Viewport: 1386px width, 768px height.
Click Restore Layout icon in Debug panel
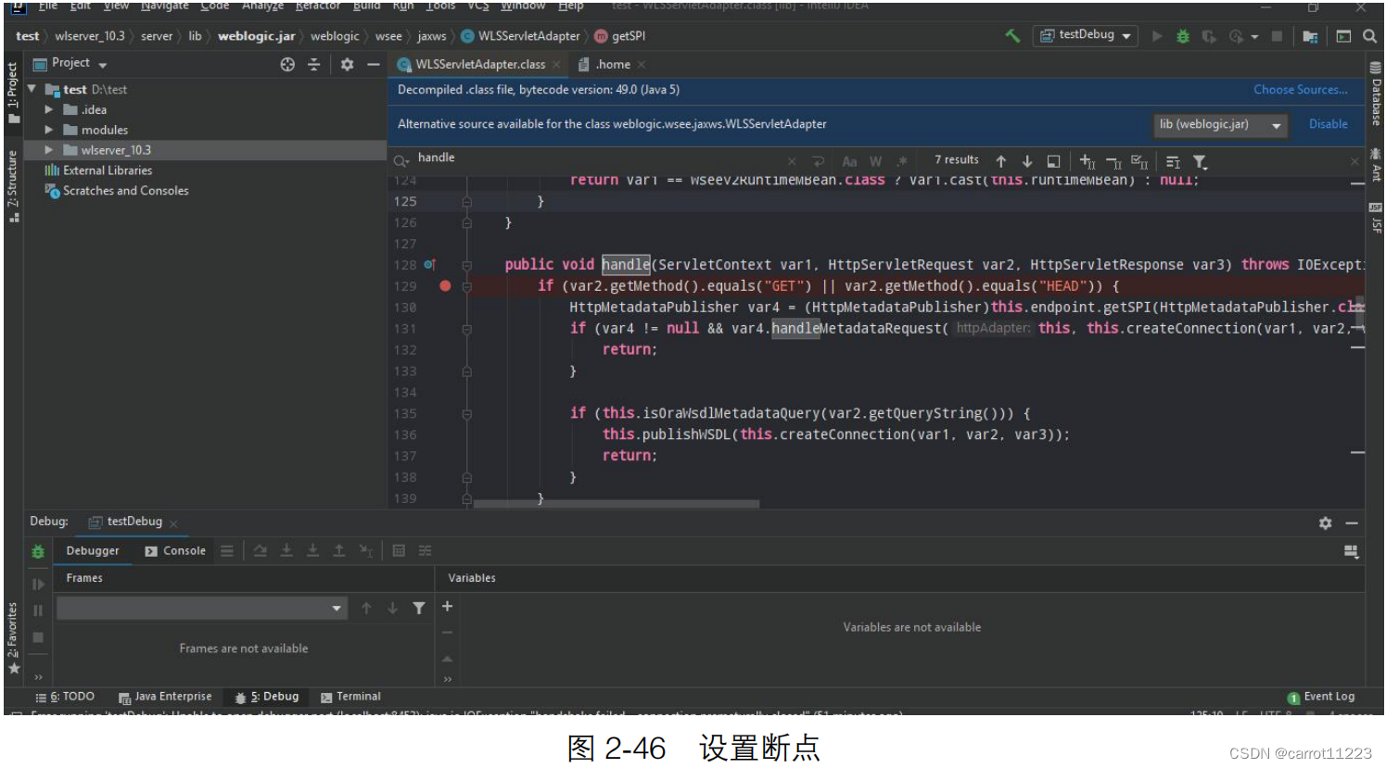pyautogui.click(x=1351, y=551)
